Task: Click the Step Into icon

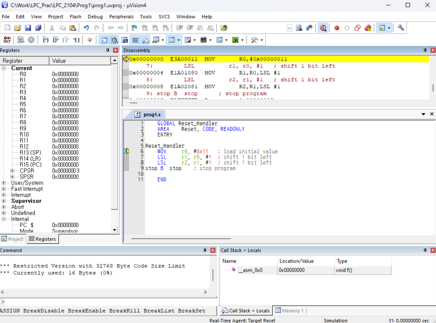Action: 46,40
